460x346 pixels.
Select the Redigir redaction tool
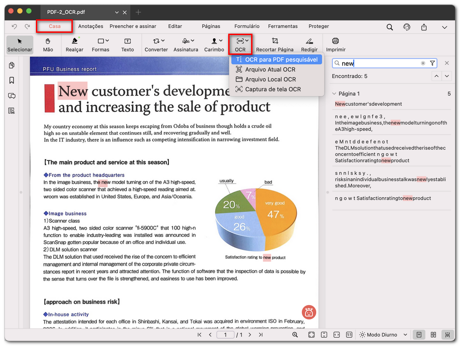tap(309, 44)
